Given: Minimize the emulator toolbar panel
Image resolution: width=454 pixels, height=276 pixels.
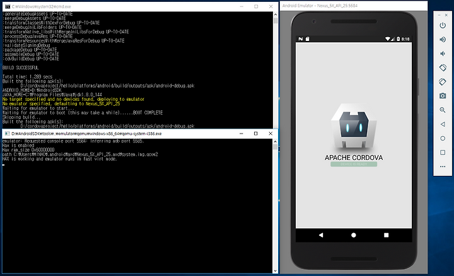Looking at the screenshot, I should (439, 15).
